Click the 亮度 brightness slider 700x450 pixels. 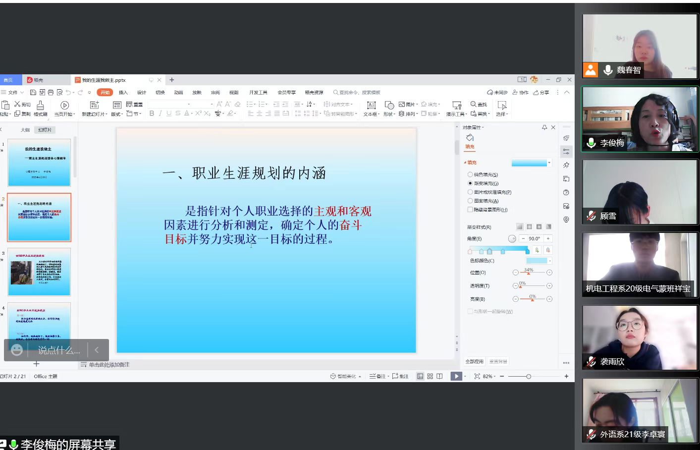533,299
